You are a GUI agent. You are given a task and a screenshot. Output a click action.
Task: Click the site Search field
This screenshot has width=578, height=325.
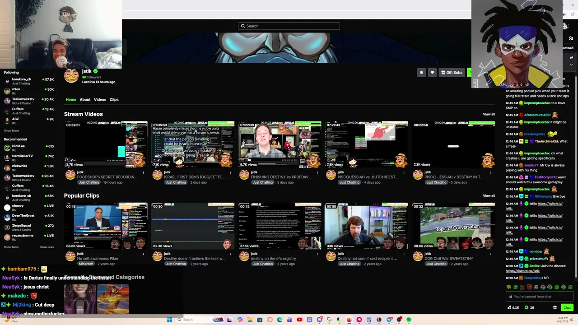tap(289, 26)
